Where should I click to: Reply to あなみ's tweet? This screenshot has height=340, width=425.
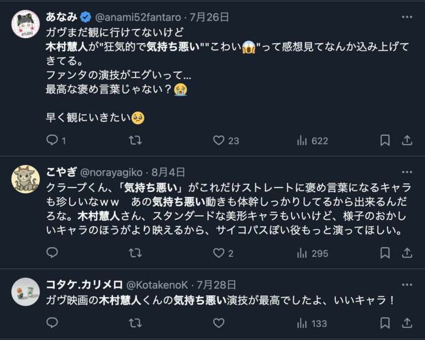[53, 140]
